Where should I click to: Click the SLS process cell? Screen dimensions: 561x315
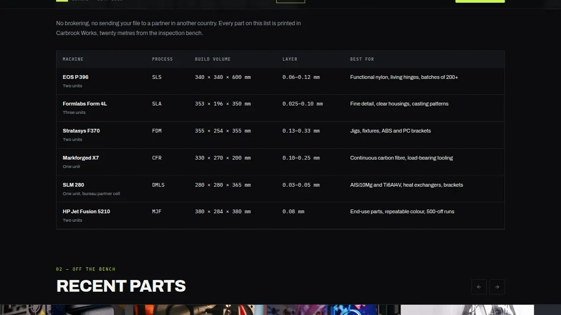(157, 77)
